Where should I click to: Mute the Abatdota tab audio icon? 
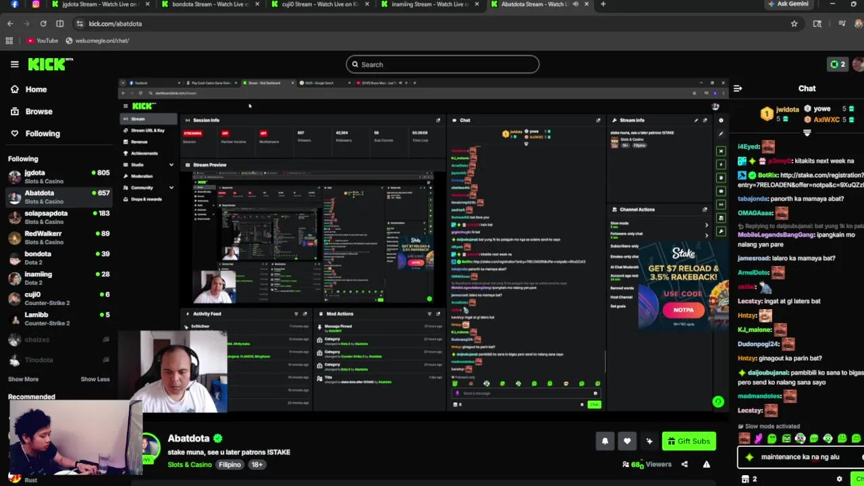[576, 4]
